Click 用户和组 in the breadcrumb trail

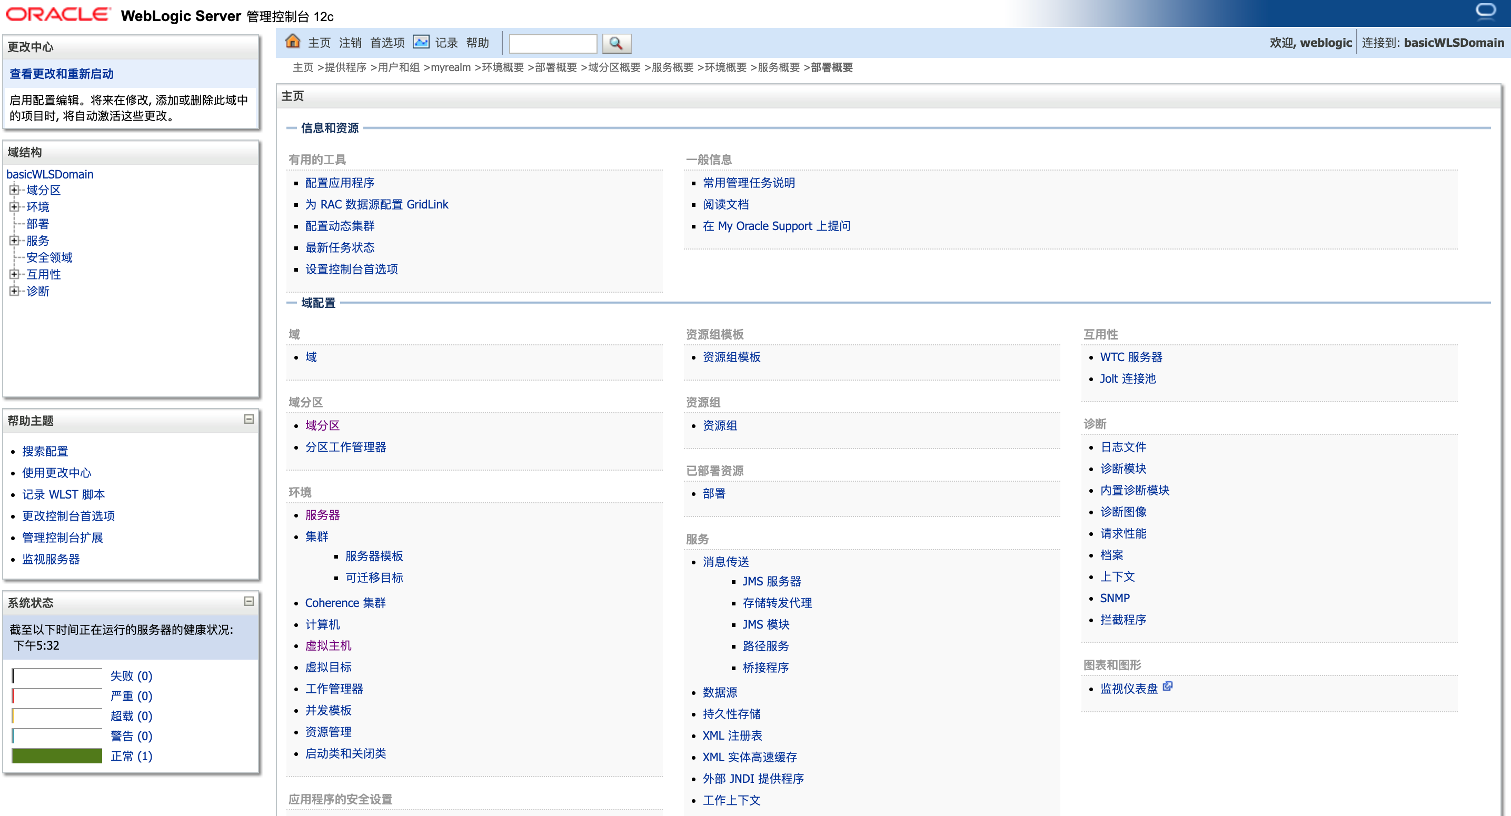399,67
